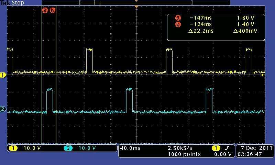Select the channel 2 cyan ground marker
Image resolution: width=275 pixels, height=165 pixels.
[3, 109]
